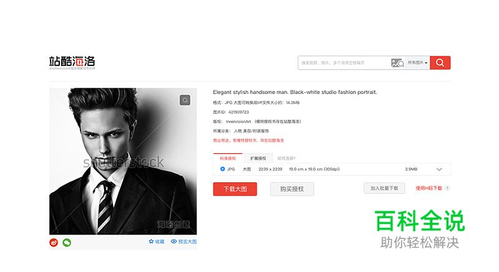Viewport: 499px width, 272px height.
Task: Click the 加入批量下载 button
Action: pos(384,188)
